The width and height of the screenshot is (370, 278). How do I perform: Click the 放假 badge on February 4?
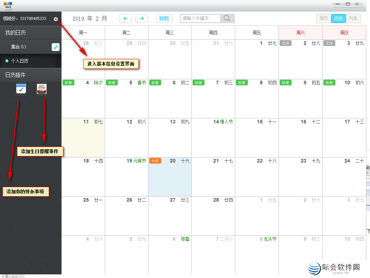point(68,83)
